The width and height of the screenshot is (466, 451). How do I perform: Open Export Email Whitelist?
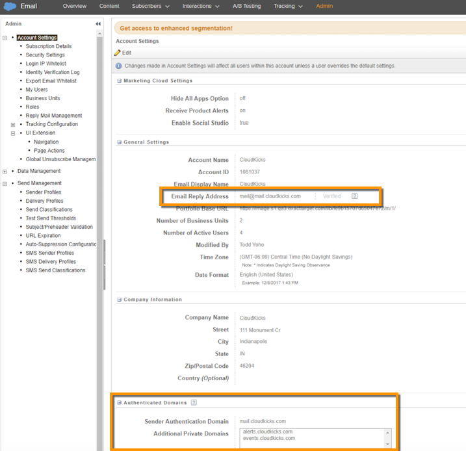point(51,81)
